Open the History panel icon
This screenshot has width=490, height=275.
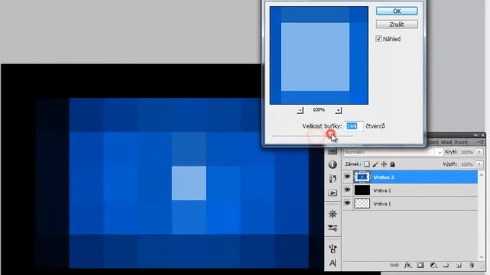click(x=332, y=179)
